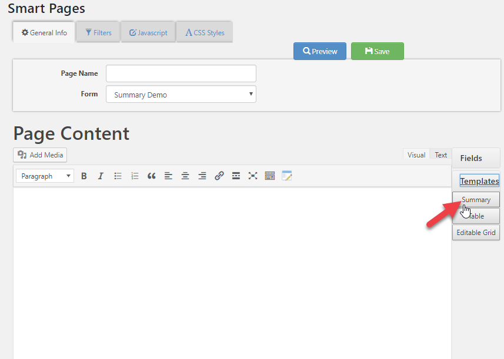Insert Read More tag
The width and height of the screenshot is (504, 359).
pyautogui.click(x=236, y=176)
